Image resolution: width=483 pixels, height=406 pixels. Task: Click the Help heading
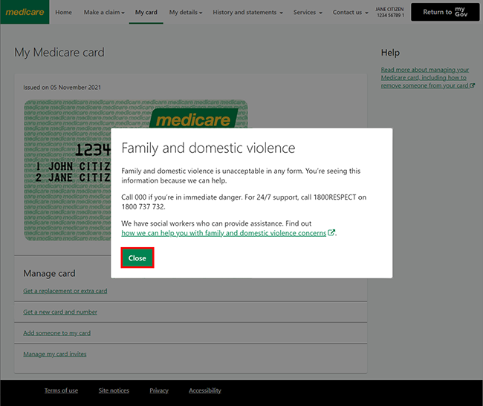pyautogui.click(x=390, y=53)
